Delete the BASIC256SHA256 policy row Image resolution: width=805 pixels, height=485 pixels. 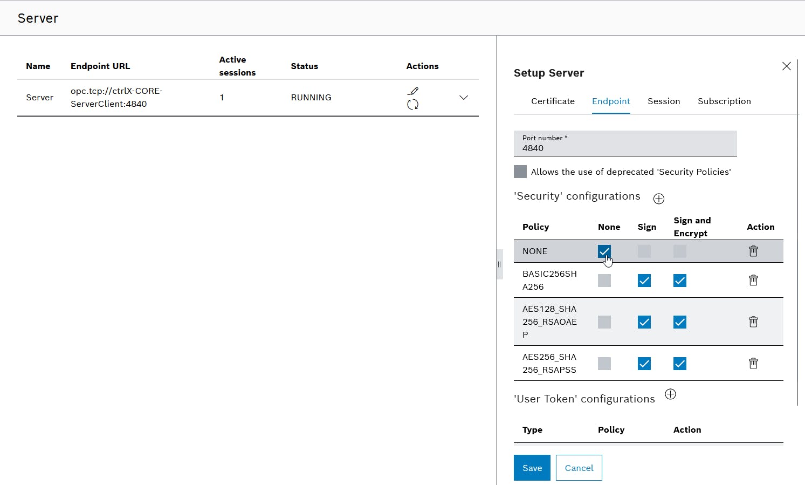tap(753, 281)
